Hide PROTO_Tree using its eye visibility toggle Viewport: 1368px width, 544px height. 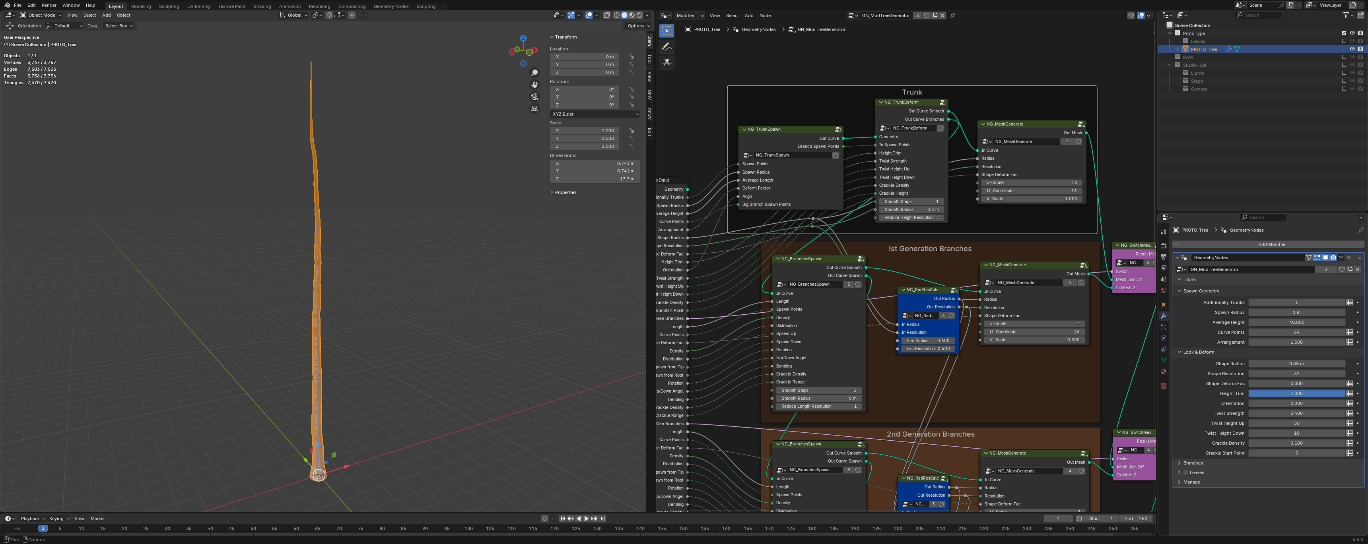click(1352, 49)
